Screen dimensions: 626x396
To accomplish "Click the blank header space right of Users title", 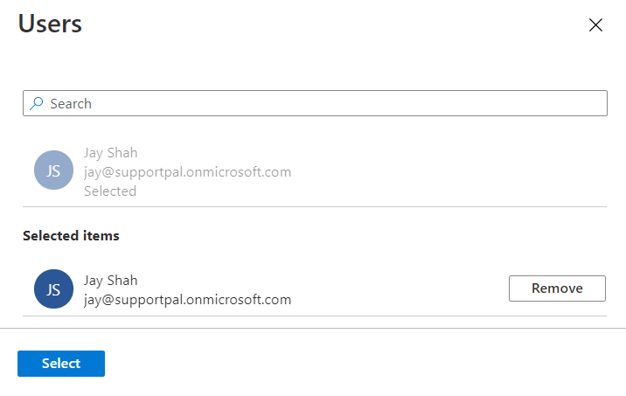I will (x=332, y=24).
